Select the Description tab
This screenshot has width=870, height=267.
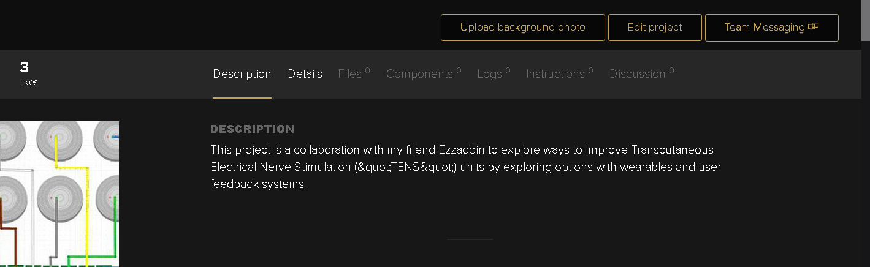242,74
